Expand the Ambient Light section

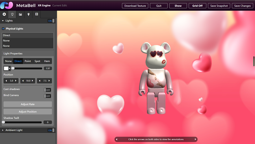tap(3, 130)
